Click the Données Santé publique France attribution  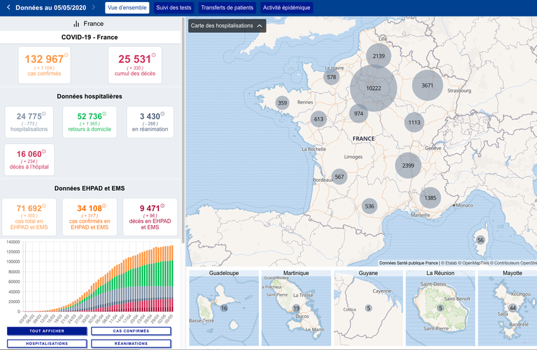[408, 263]
